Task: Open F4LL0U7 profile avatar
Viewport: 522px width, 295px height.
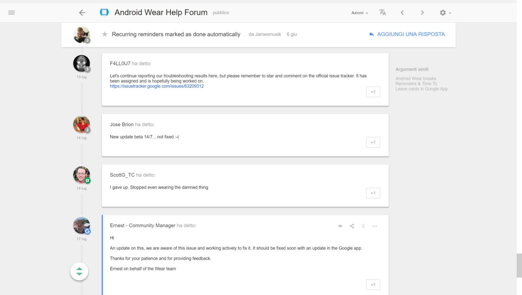Action: pyautogui.click(x=82, y=64)
